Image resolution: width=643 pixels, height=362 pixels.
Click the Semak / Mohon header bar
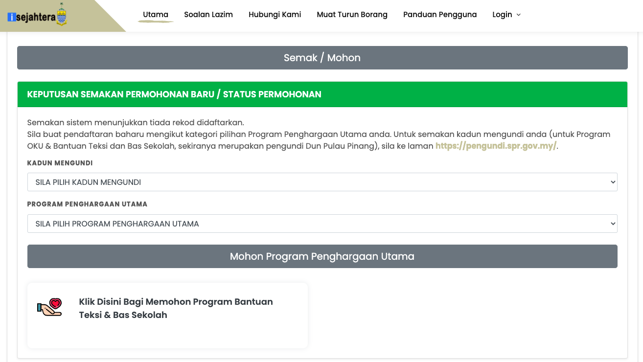[322, 57]
